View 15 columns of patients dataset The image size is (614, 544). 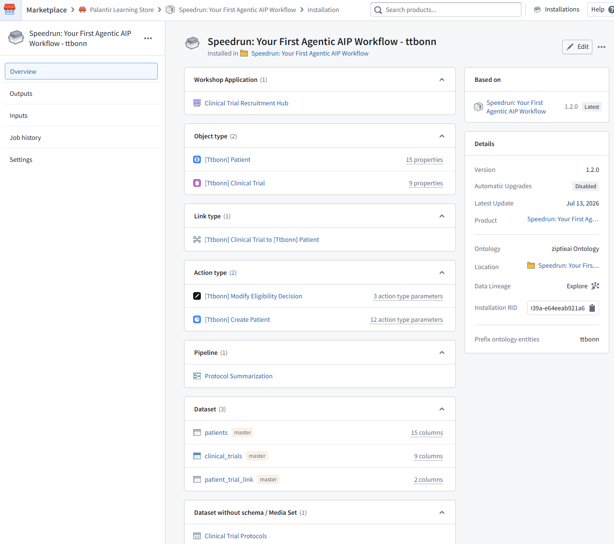point(427,432)
